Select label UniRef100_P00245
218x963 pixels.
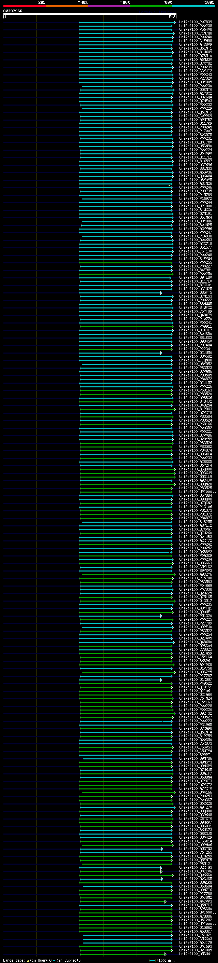pos(195,127)
